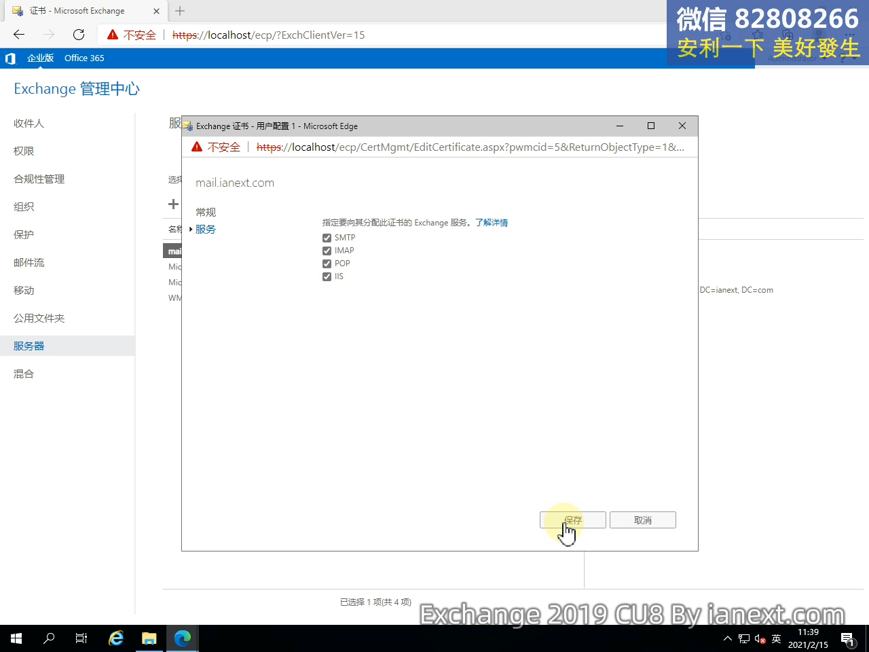Click the 保存 (Save) button
Viewport: 869px width, 652px height.
click(x=573, y=520)
